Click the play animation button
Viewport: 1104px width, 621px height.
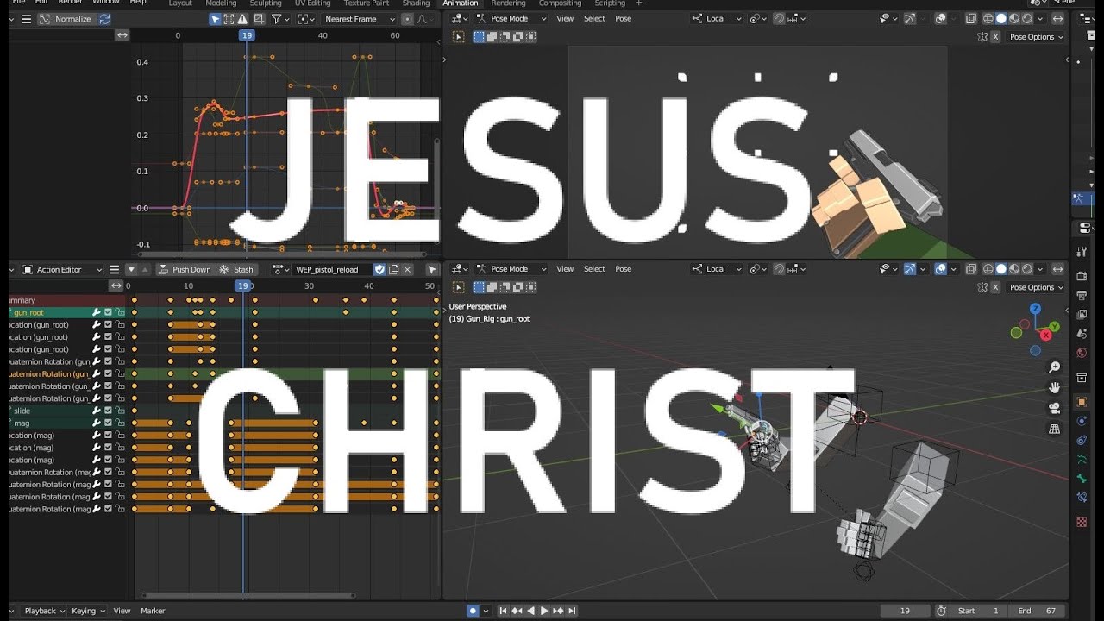pos(543,611)
